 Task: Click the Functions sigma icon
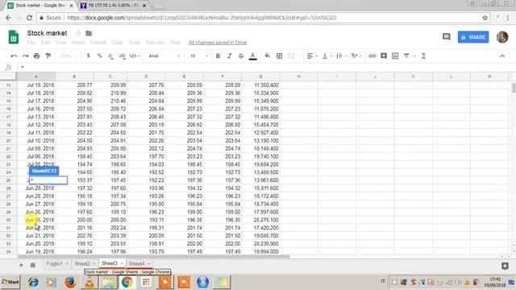tap(423, 56)
